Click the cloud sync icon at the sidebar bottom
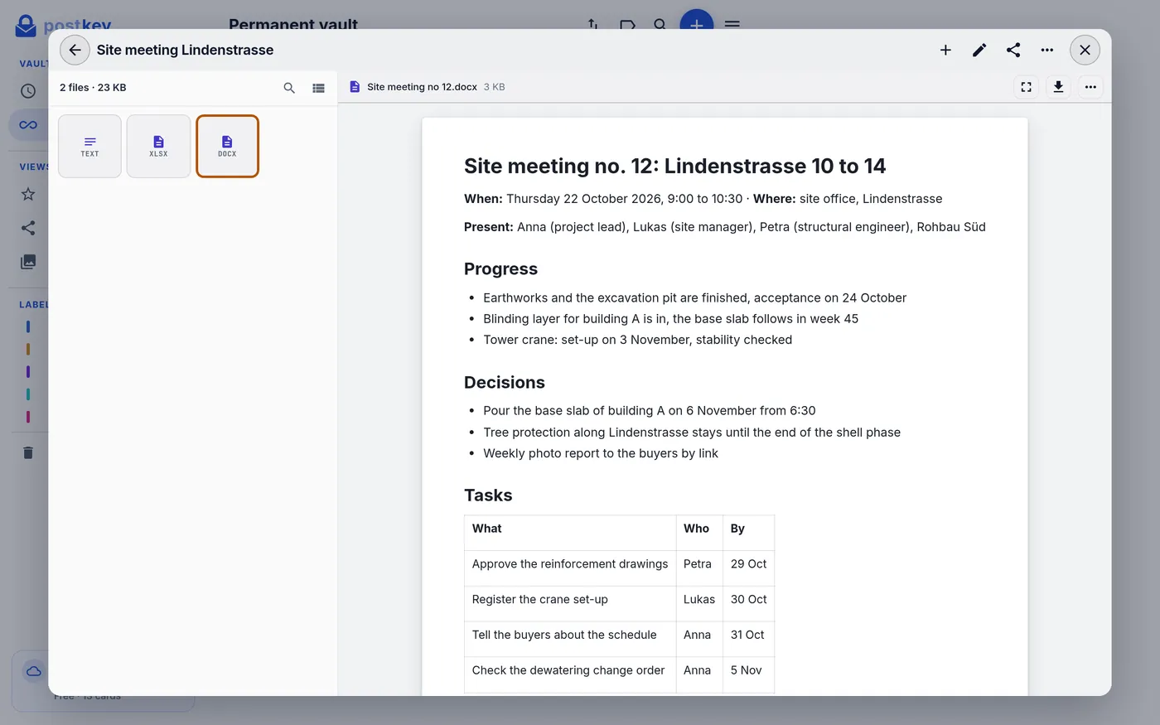 (34, 671)
